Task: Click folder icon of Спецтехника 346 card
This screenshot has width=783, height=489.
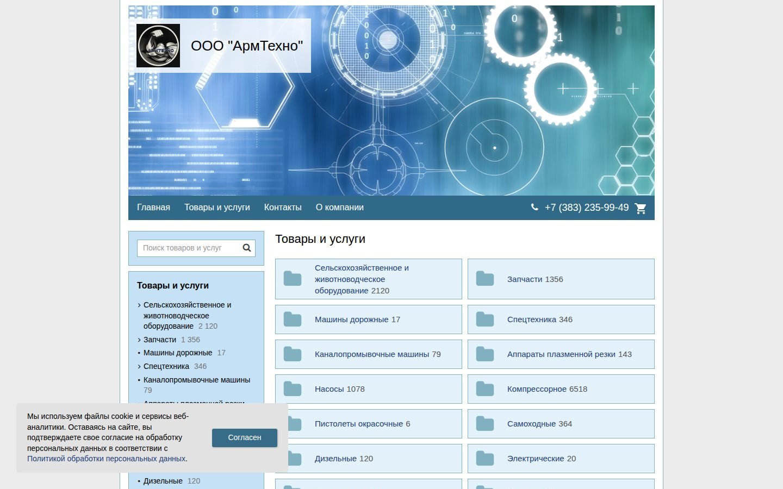Action: 485,319
